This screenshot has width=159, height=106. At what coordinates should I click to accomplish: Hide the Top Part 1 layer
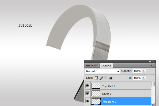[x=88, y=86]
